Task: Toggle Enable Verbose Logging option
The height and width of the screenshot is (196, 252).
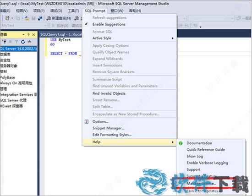Action: click(x=207, y=163)
